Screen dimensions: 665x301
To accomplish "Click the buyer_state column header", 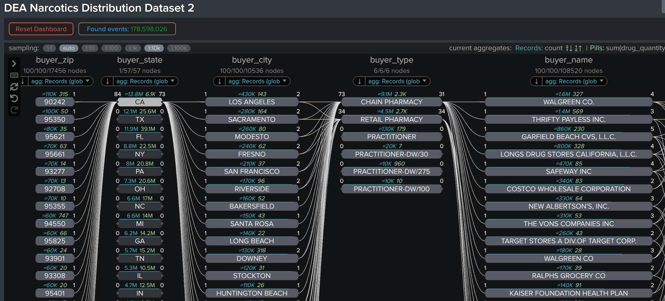I will pos(140,60).
